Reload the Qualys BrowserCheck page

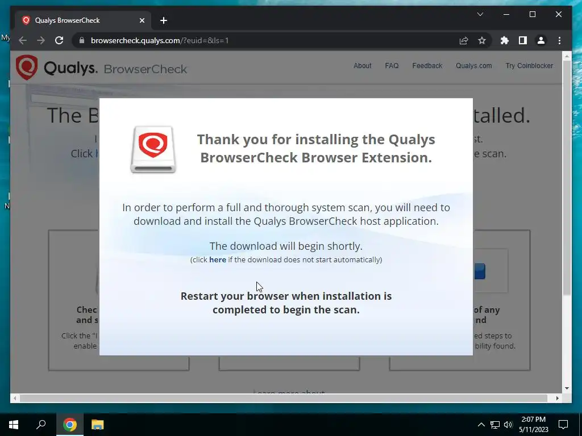pos(59,40)
